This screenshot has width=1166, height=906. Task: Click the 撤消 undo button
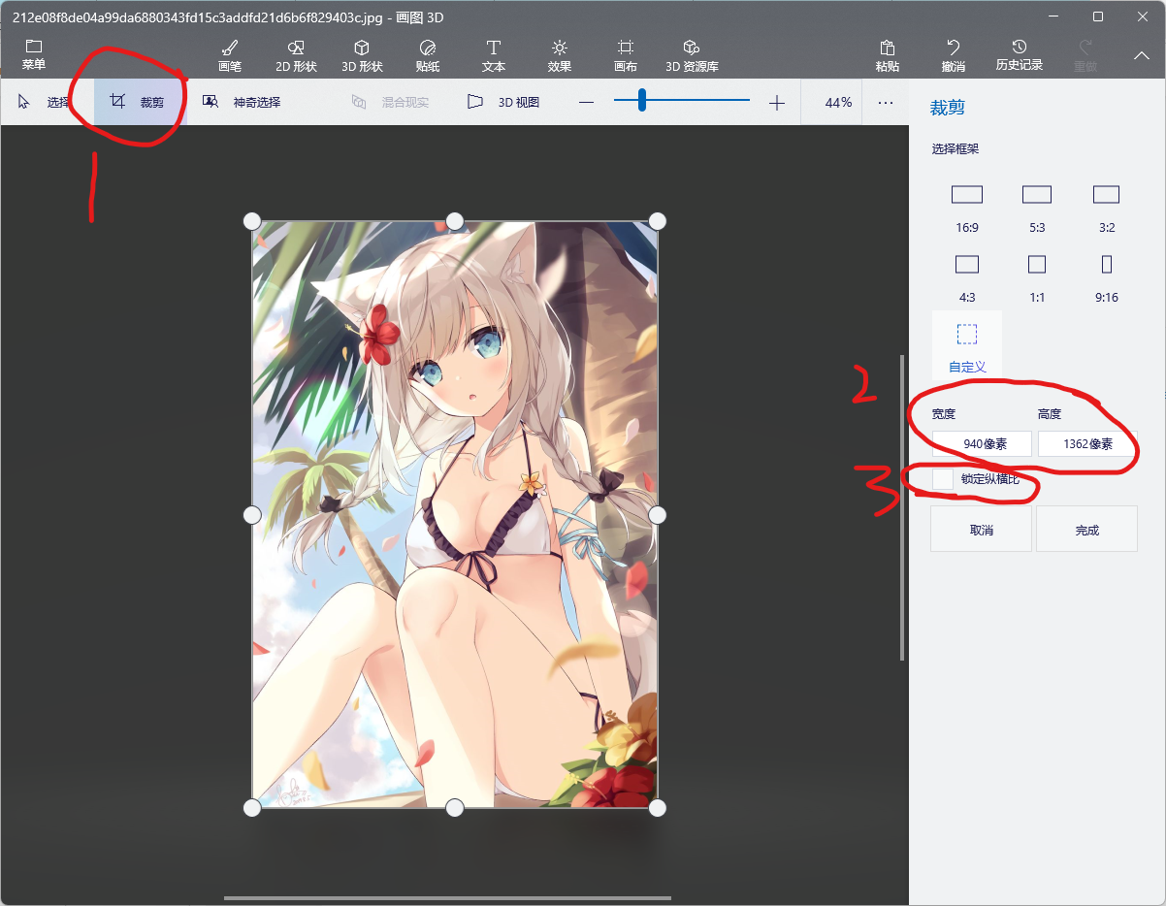click(954, 55)
